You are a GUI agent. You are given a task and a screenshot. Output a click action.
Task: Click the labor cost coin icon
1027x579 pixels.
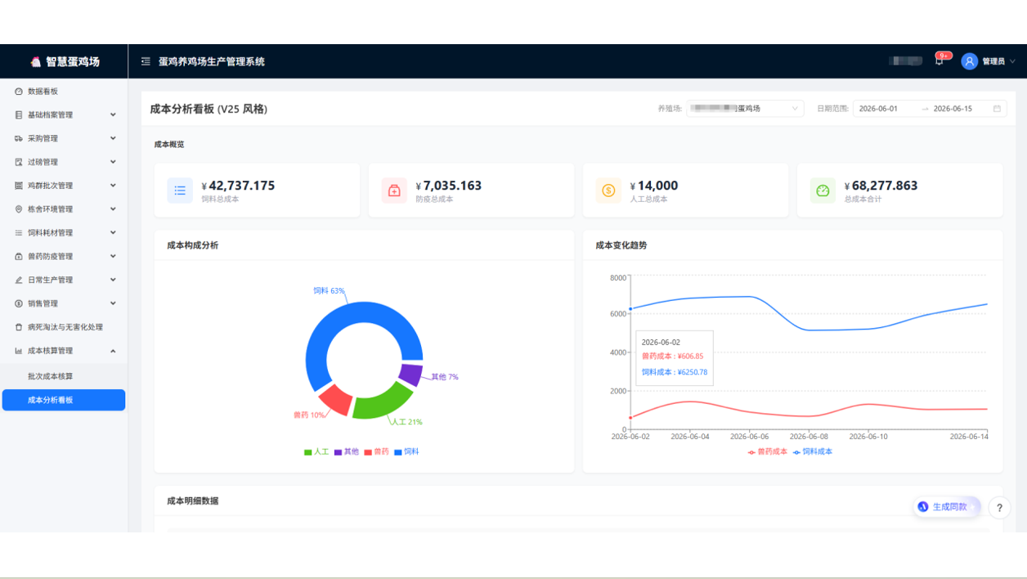click(x=608, y=191)
